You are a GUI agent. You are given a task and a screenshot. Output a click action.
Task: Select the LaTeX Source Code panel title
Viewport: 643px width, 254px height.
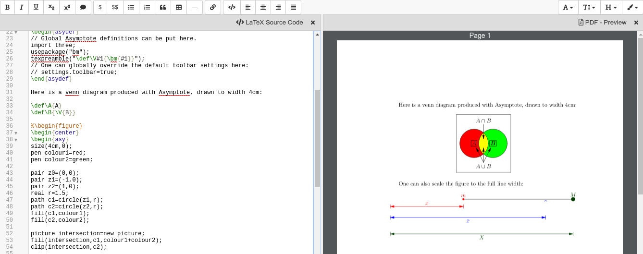pyautogui.click(x=270, y=23)
